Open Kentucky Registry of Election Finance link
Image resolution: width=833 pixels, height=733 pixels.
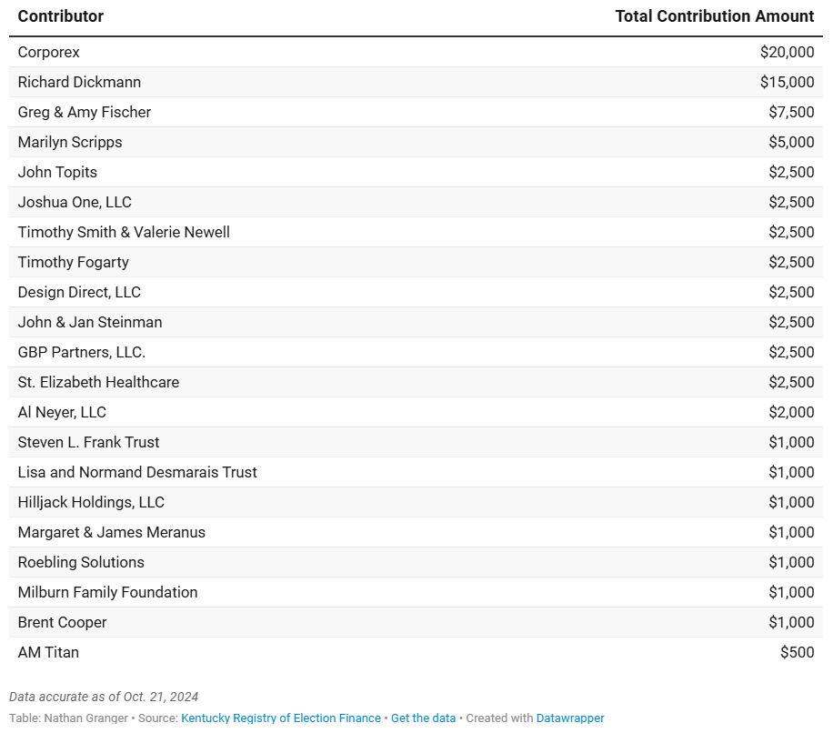[281, 718]
